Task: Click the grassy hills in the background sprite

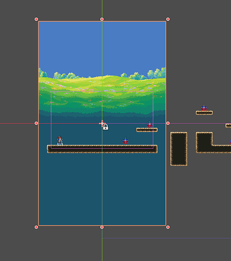Action: [x=102, y=94]
